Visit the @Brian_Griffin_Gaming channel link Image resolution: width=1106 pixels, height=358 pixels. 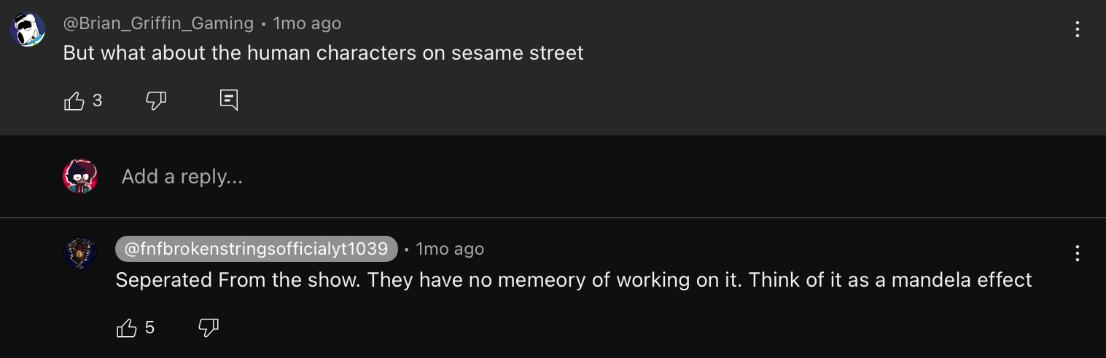point(158,23)
